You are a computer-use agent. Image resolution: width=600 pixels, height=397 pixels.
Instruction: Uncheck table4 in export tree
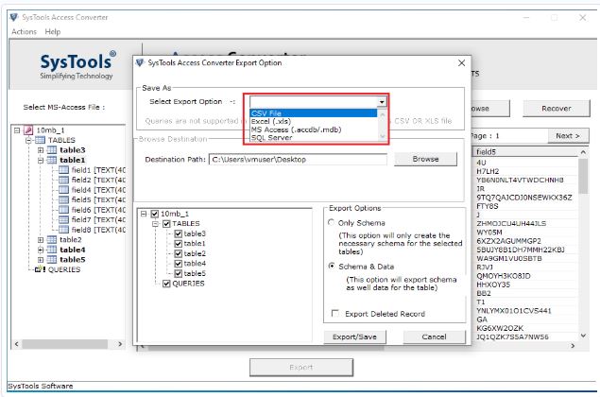coord(178,264)
